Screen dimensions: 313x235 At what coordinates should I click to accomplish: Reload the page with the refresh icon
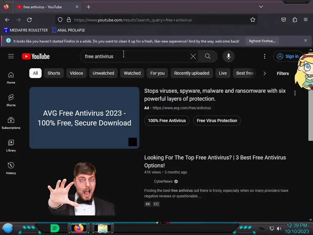pos(29,20)
